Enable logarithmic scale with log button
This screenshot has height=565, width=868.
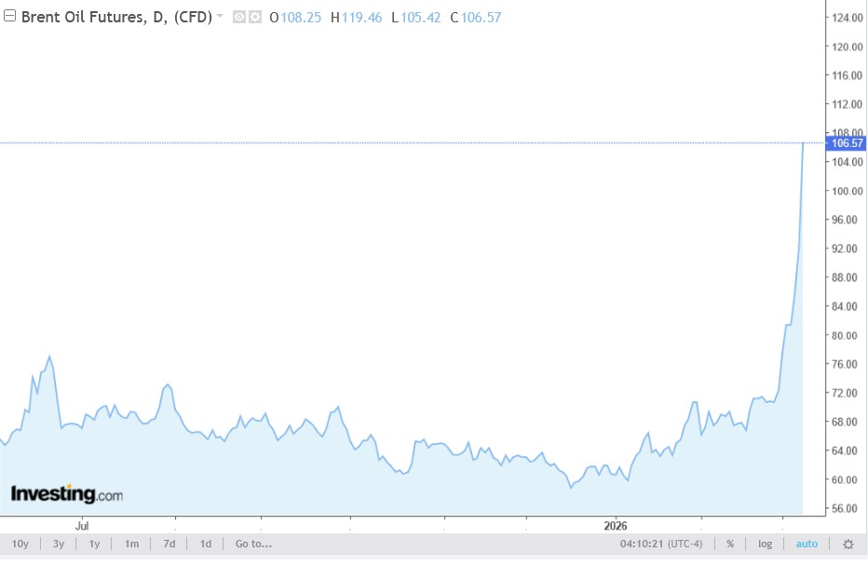coord(765,544)
